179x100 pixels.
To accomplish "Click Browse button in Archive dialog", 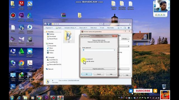I will coord(125,39).
